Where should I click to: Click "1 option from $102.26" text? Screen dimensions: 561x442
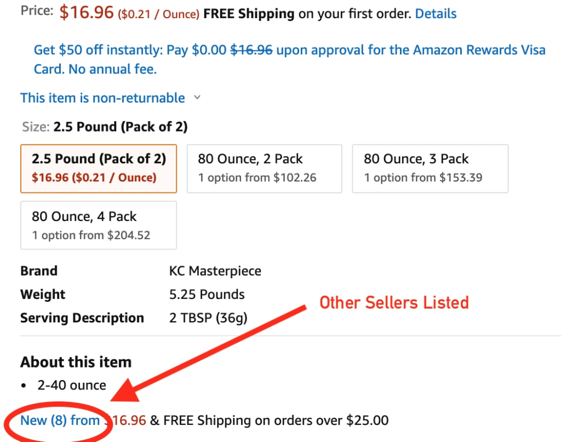pyautogui.click(x=259, y=177)
